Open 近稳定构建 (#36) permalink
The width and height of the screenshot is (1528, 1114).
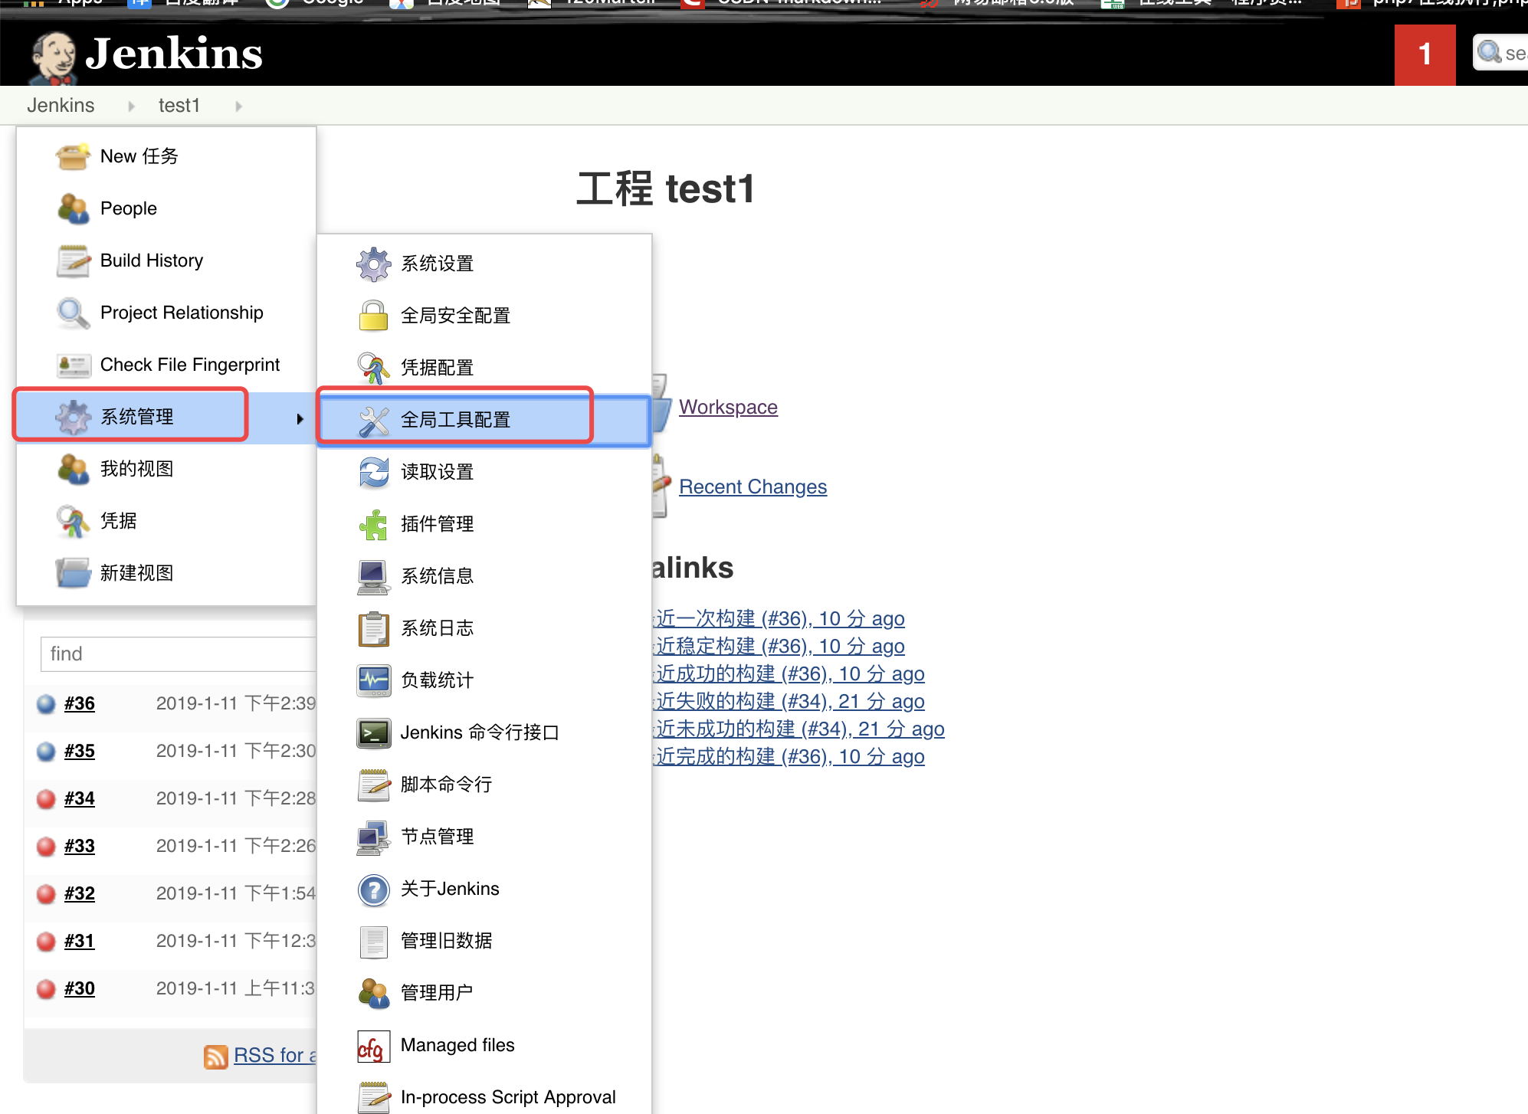[780, 646]
